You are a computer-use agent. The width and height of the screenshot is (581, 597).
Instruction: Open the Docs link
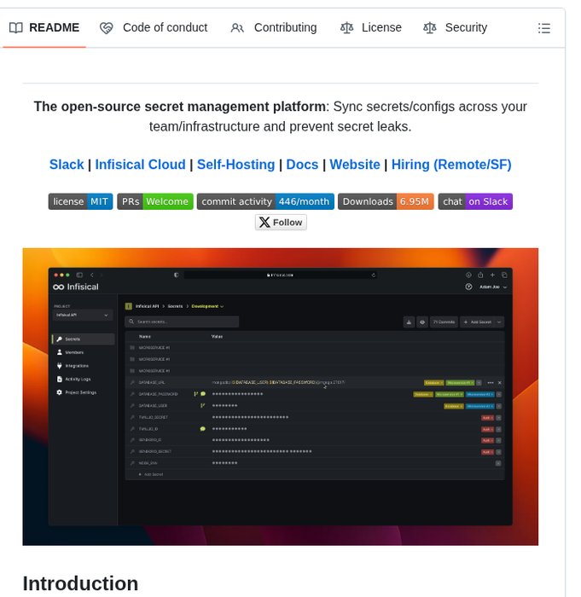(302, 165)
